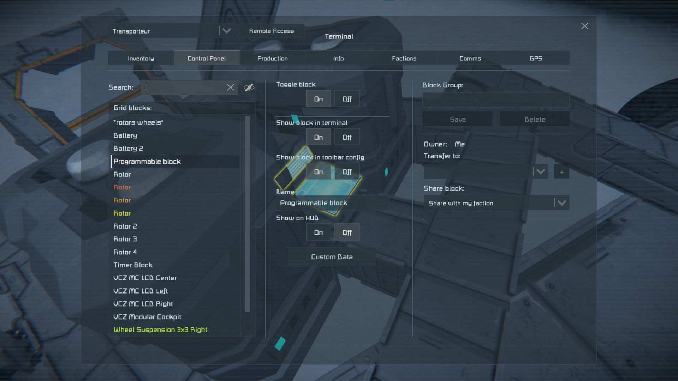
Task: Toggle block Show in toolbar config Off
Action: (347, 172)
